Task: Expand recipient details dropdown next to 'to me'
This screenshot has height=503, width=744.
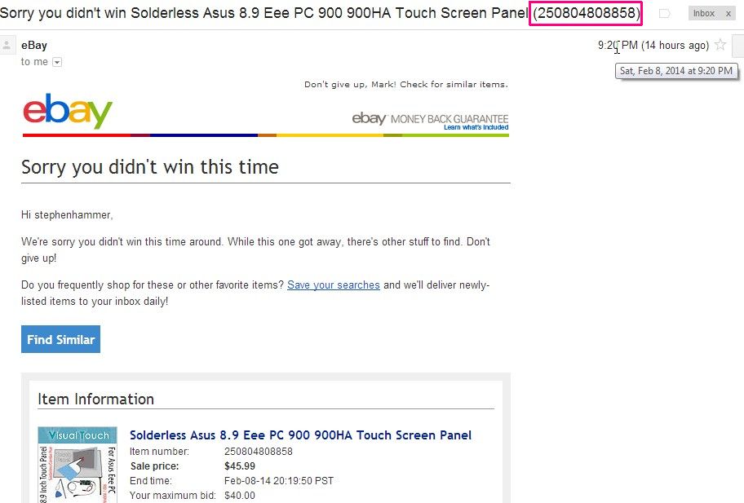Action: coord(57,62)
